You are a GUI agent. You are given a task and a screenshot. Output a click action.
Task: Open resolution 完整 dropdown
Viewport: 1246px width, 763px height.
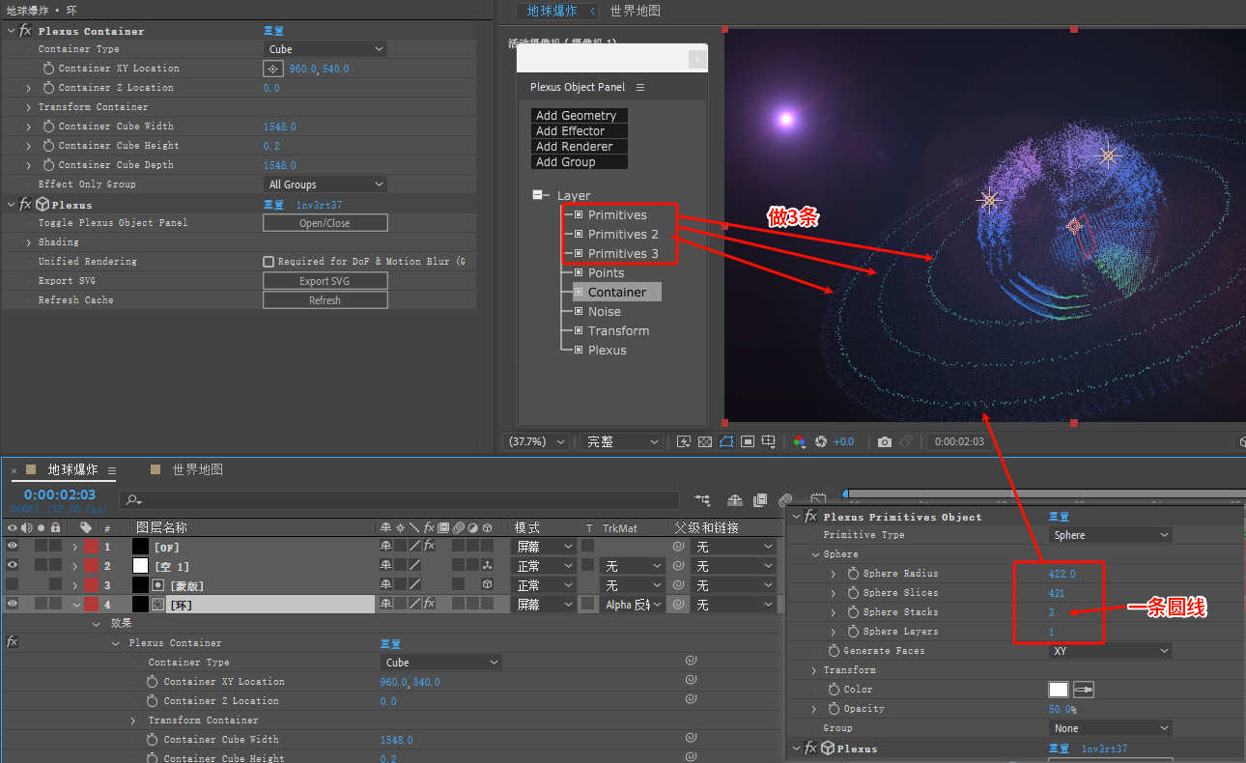[x=623, y=441]
